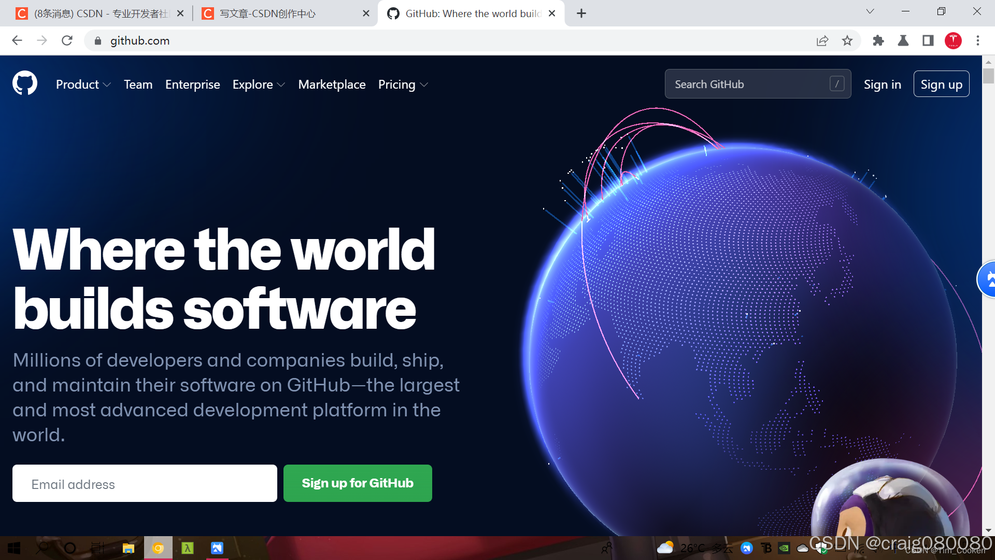Focus the Email address input field
Image resolution: width=995 pixels, height=560 pixels.
pyautogui.click(x=145, y=484)
